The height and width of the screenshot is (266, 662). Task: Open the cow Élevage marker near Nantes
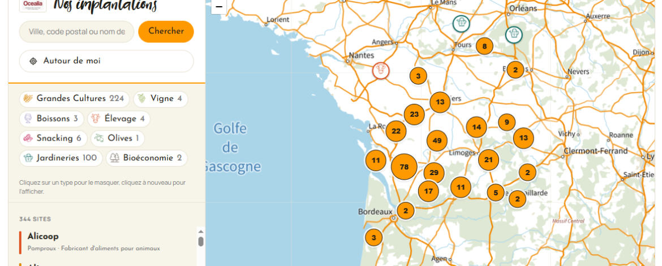[x=381, y=71]
